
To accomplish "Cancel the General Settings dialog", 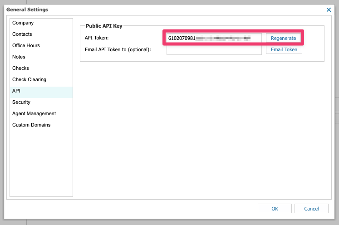I will click(311, 209).
